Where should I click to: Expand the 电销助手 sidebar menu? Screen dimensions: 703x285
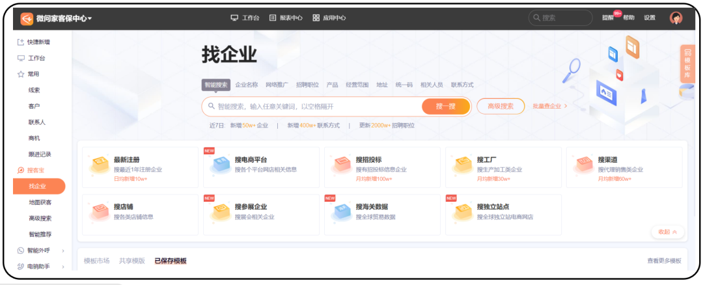click(x=40, y=266)
